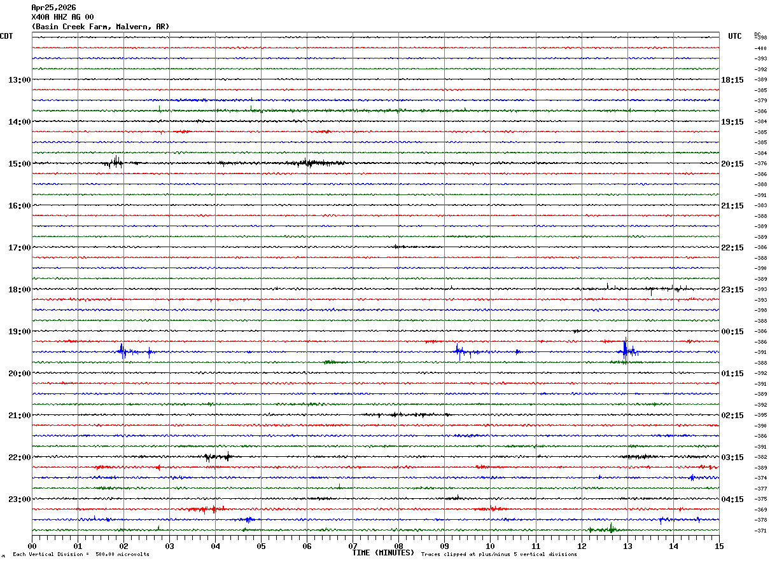The width and height of the screenshot is (770, 563).
Task: Select the 17:00 CDT time label
Action: (x=19, y=248)
